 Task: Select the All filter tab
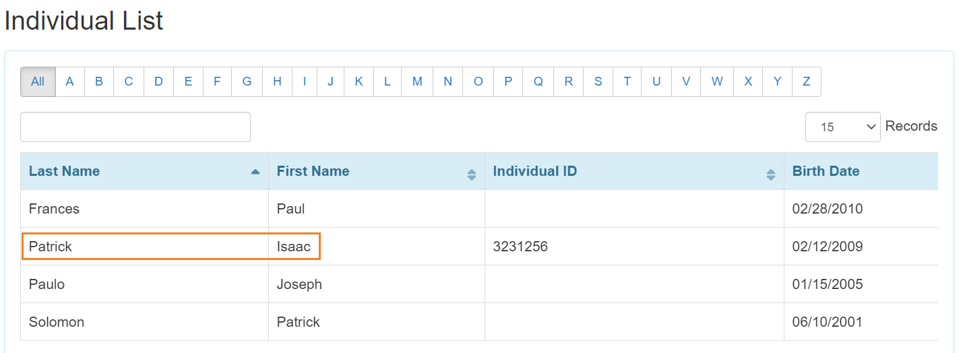pyautogui.click(x=38, y=82)
